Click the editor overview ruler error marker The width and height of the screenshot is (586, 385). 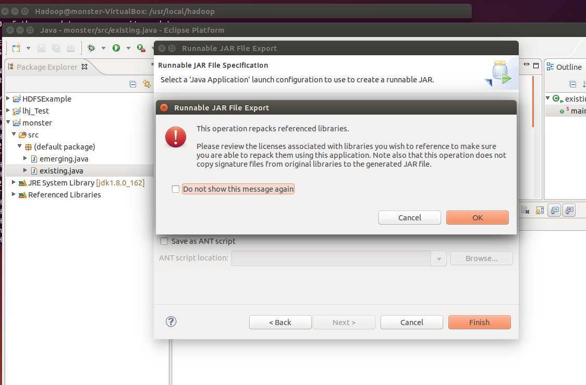point(533,102)
